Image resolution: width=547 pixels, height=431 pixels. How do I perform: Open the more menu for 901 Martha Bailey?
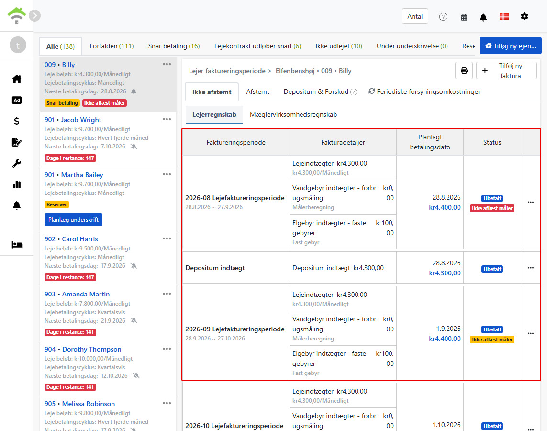click(167, 174)
